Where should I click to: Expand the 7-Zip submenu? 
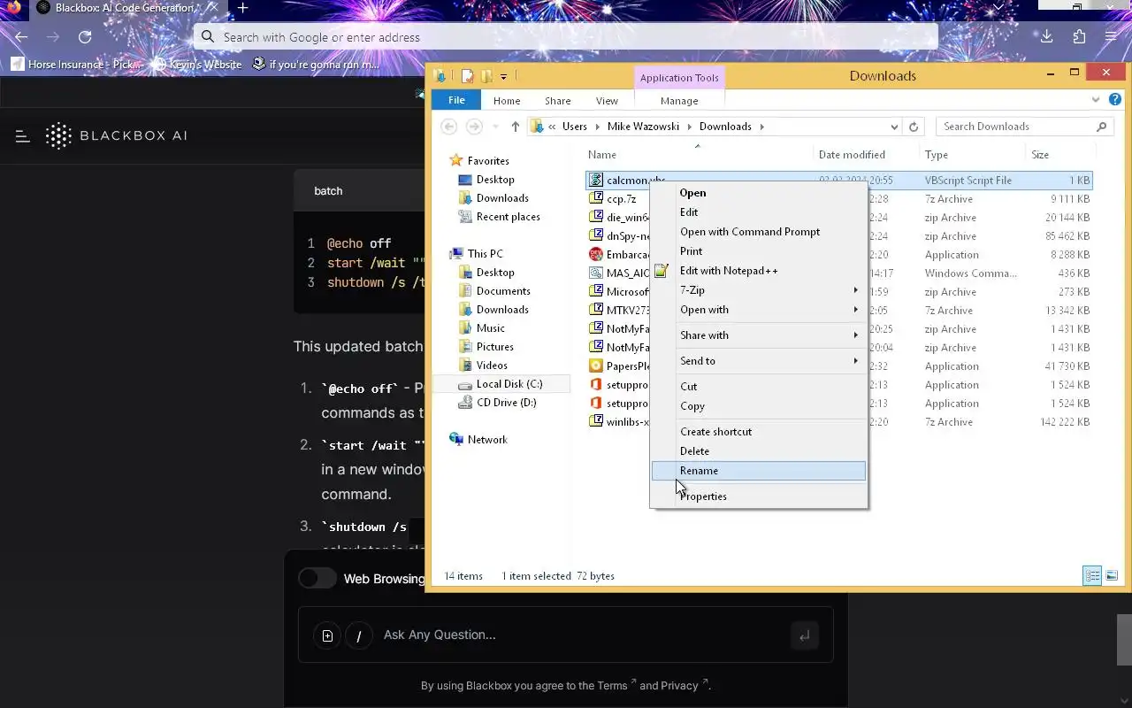click(759, 290)
